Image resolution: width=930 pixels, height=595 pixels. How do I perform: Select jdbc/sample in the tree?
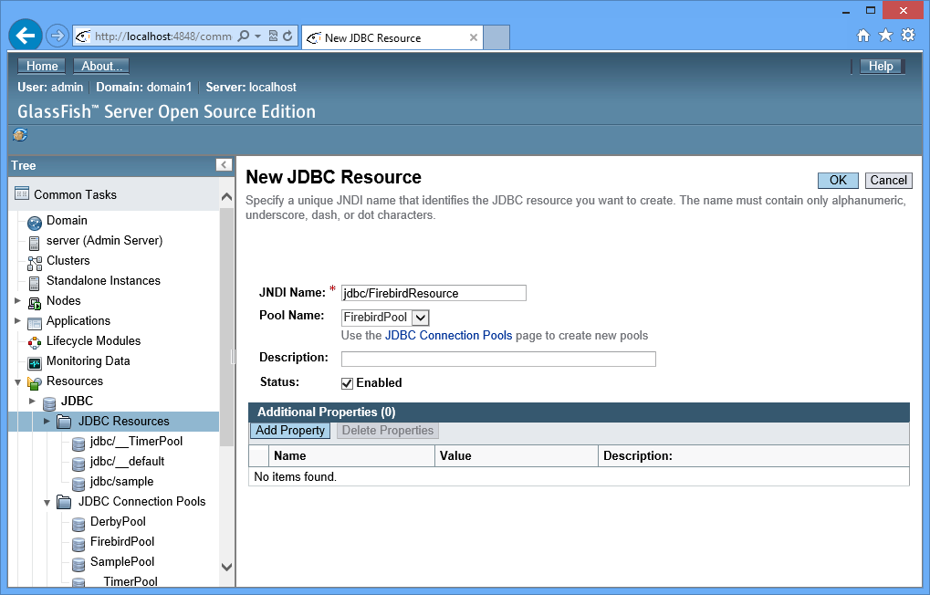pyautogui.click(x=121, y=482)
